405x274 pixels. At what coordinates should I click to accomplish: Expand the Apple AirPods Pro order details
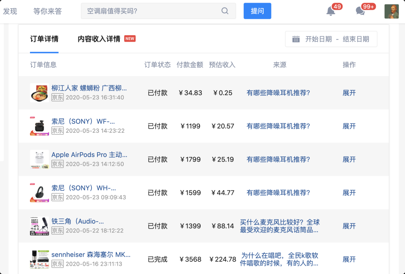coord(349,160)
